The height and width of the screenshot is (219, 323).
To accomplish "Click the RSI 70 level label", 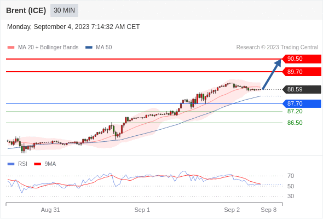I will (x=291, y=176).
